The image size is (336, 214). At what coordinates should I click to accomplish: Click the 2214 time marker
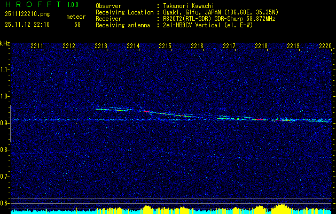pyautogui.click(x=133, y=45)
